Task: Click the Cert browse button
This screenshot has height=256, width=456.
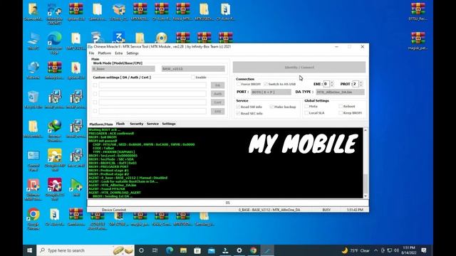Action: [217, 102]
